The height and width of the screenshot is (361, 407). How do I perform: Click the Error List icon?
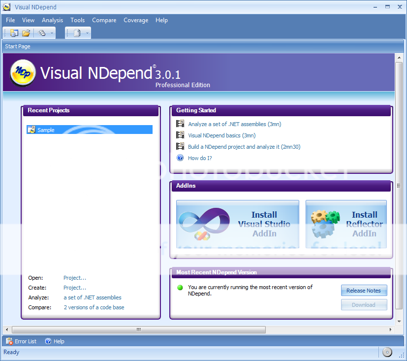[9, 341]
